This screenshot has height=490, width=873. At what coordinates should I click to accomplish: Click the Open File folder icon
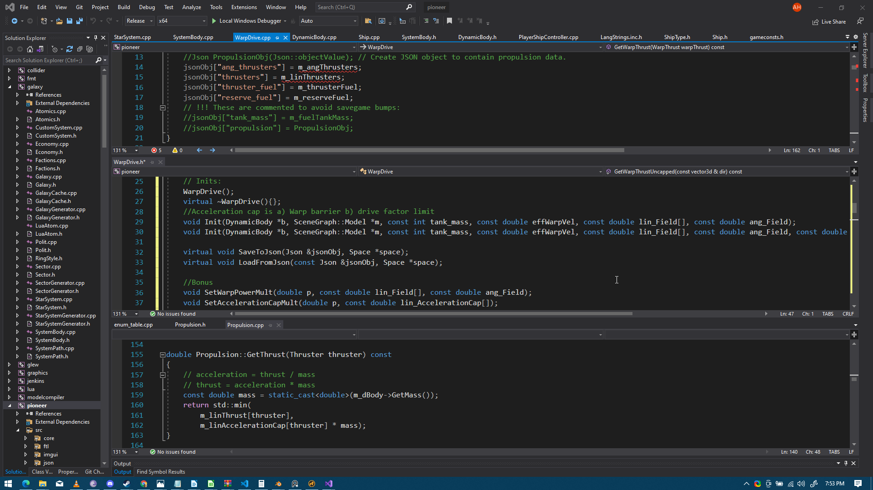tap(60, 21)
